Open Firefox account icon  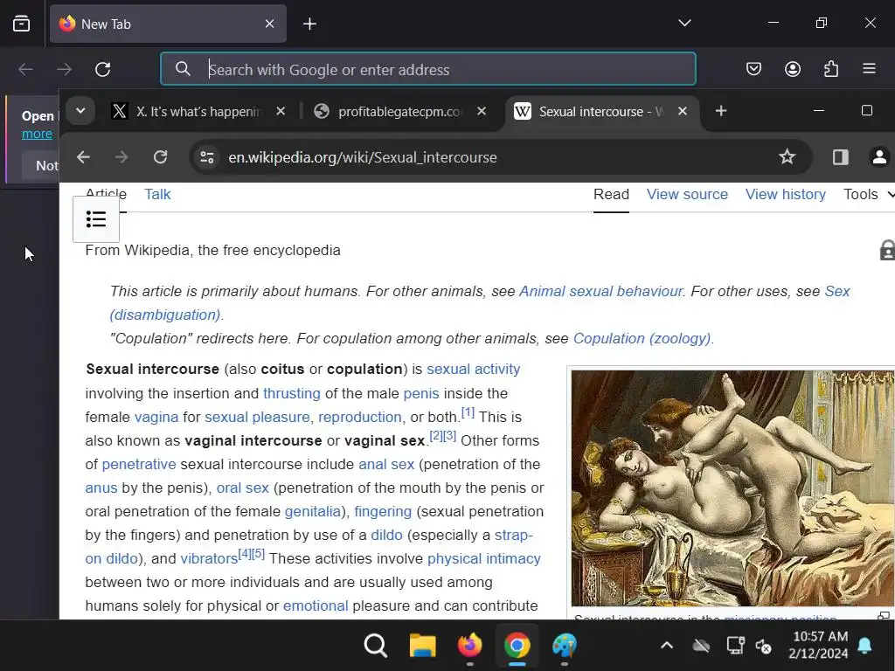click(792, 69)
